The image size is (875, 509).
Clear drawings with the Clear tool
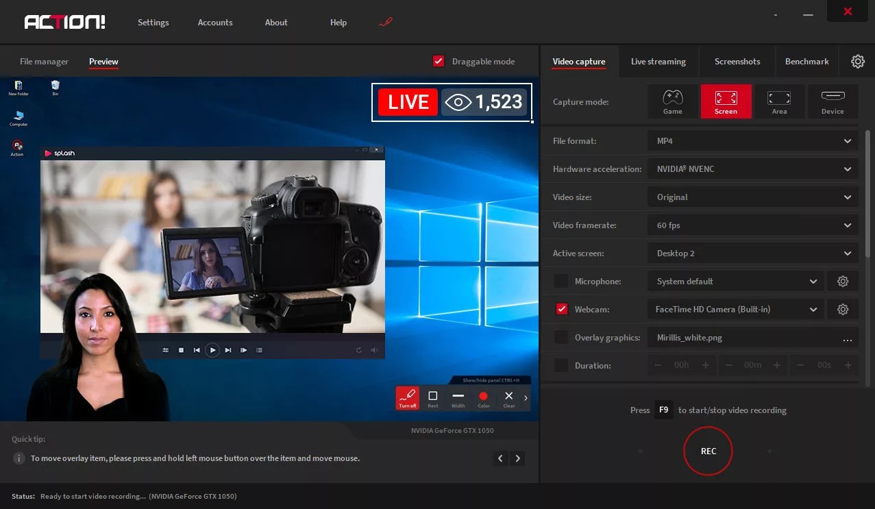[509, 398]
